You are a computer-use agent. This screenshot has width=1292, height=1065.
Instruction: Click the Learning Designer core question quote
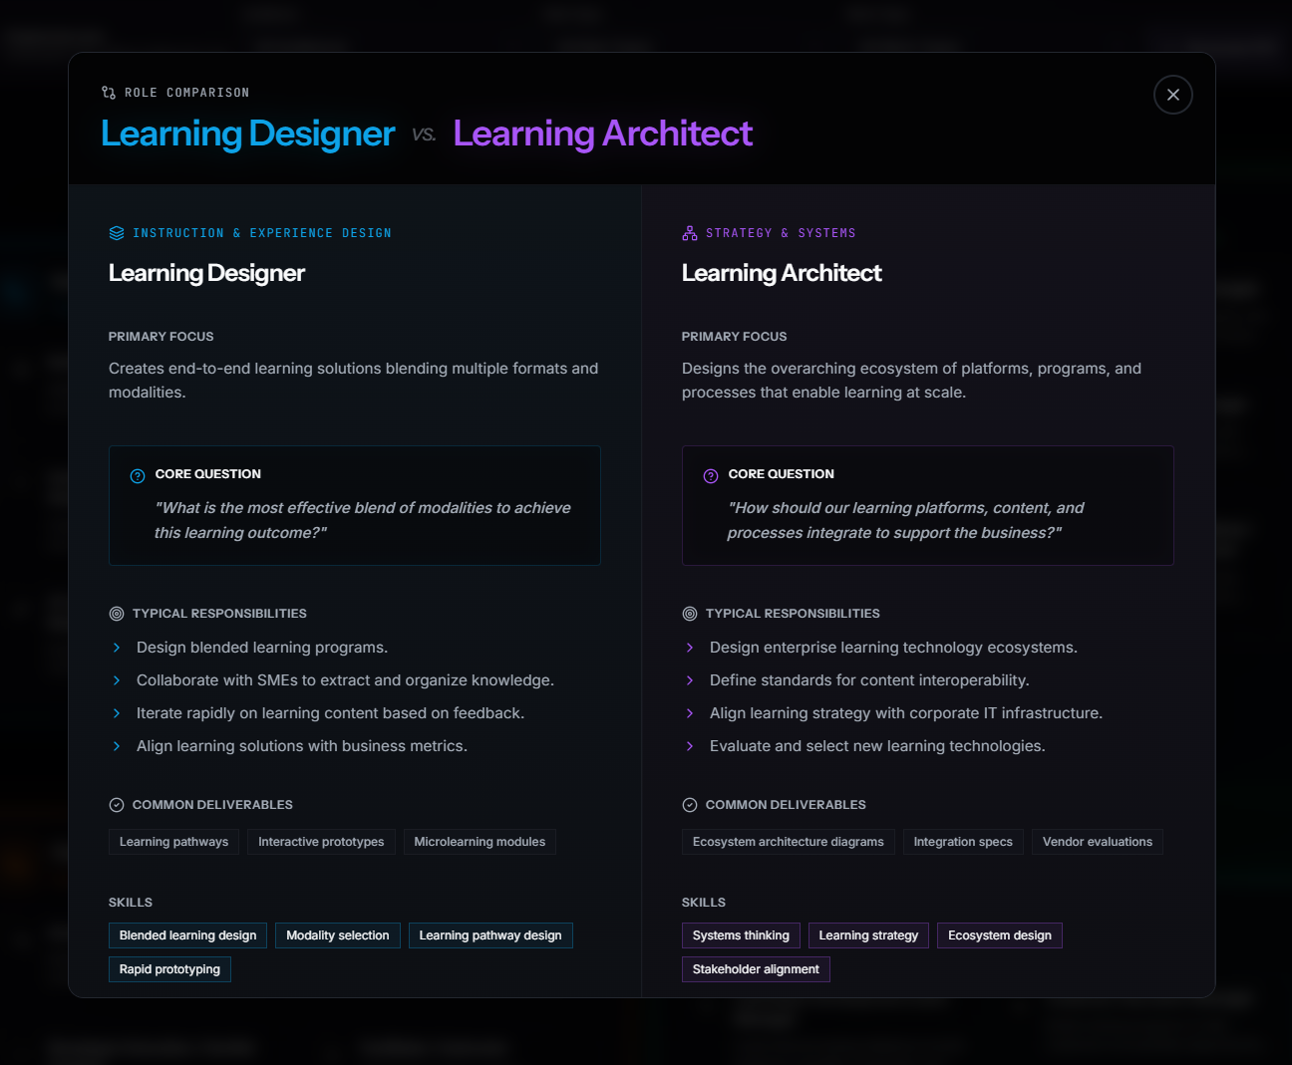pyautogui.click(x=363, y=520)
